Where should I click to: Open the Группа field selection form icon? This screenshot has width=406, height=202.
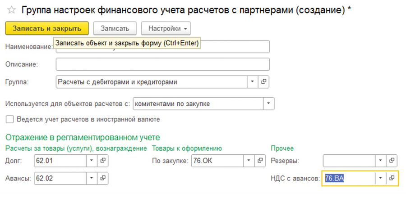coord(264,82)
